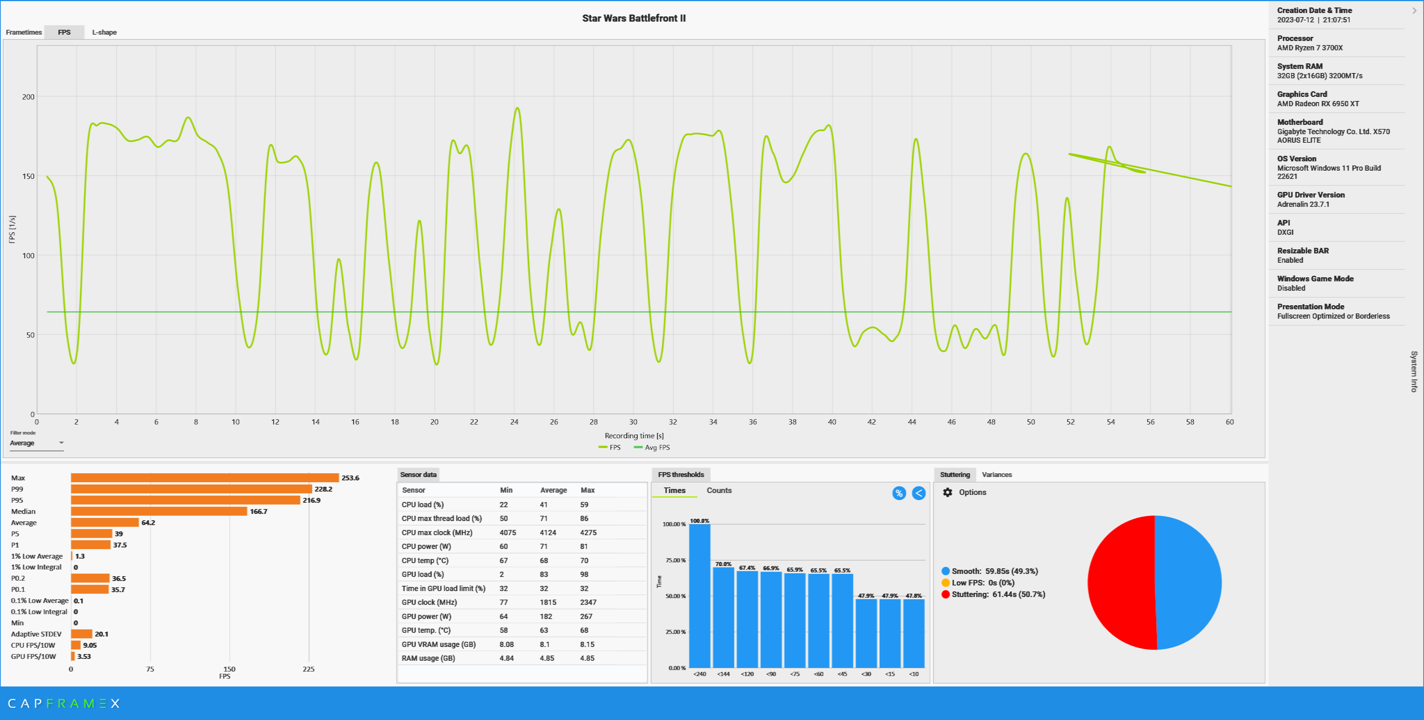The width and height of the screenshot is (1424, 720).
Task: Click the yellow Low FPS legend dot
Action: pos(945,582)
